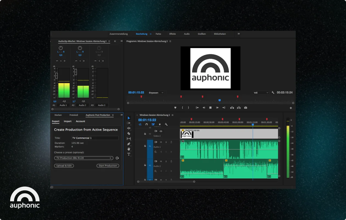Image resolution: width=346 pixels, height=220 pixels.
Task: Toggle Linked Selection in timeline
Action: pos(153,124)
